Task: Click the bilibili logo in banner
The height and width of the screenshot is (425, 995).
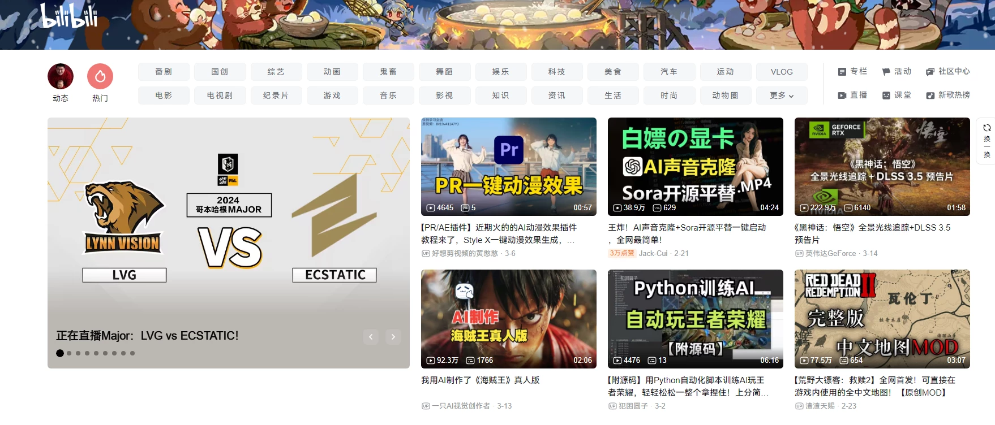Action: [69, 15]
